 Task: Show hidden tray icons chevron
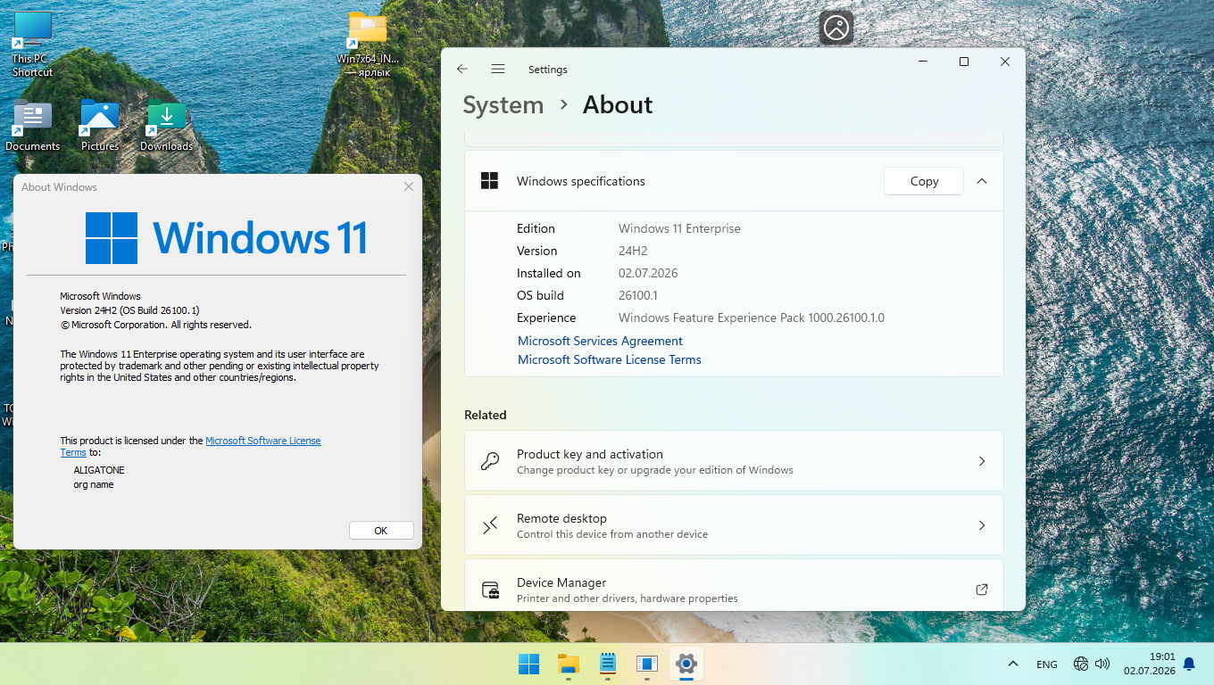pyautogui.click(x=1013, y=664)
